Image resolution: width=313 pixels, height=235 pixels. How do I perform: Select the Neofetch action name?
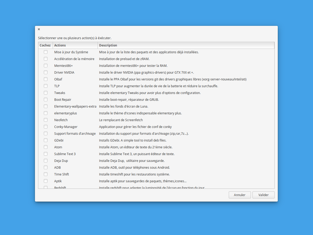pyautogui.click(x=61, y=120)
